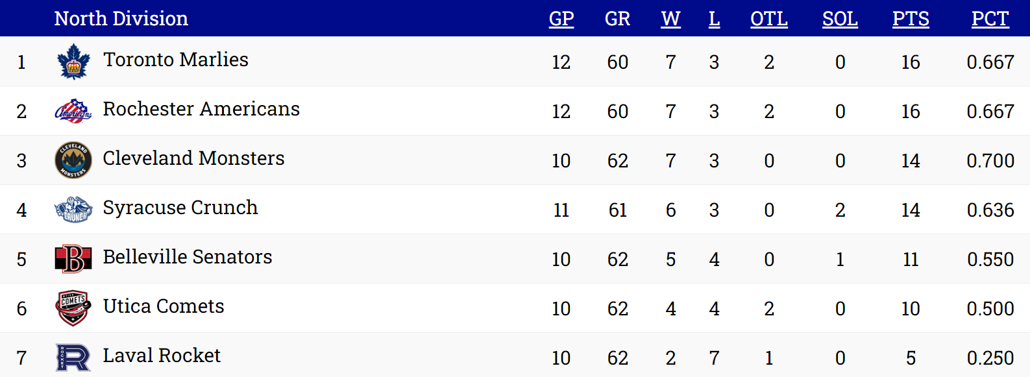Sort standings by PCT header

tap(990, 19)
